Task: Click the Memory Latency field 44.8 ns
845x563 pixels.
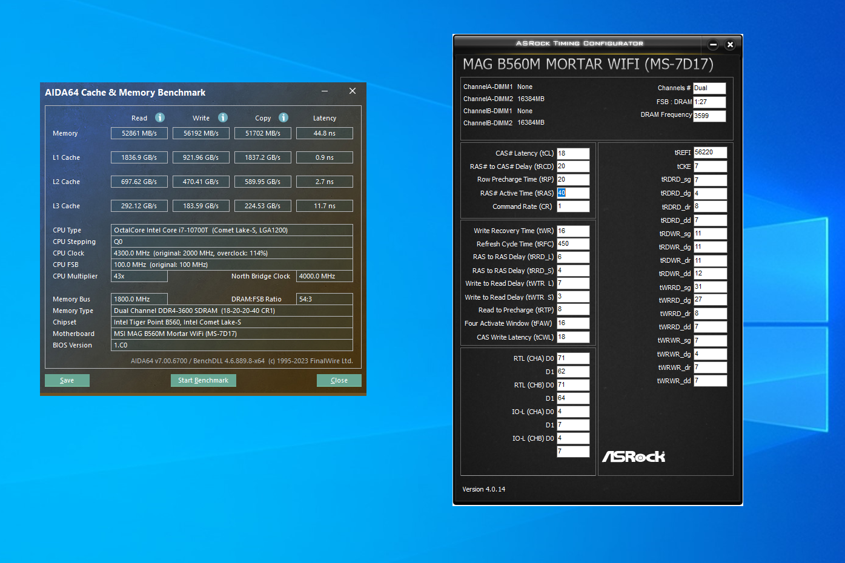Action: click(x=325, y=133)
